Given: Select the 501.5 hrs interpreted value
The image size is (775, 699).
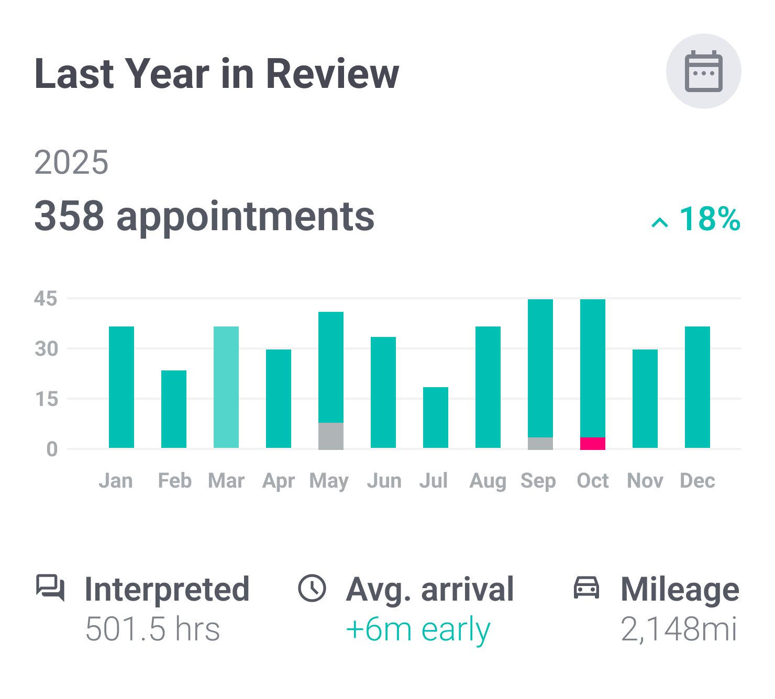Looking at the screenshot, I should 152,628.
